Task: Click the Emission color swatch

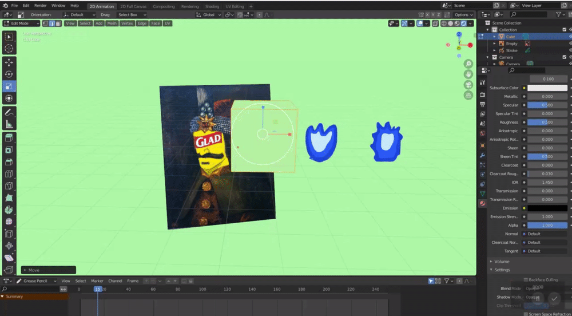Action: point(547,208)
